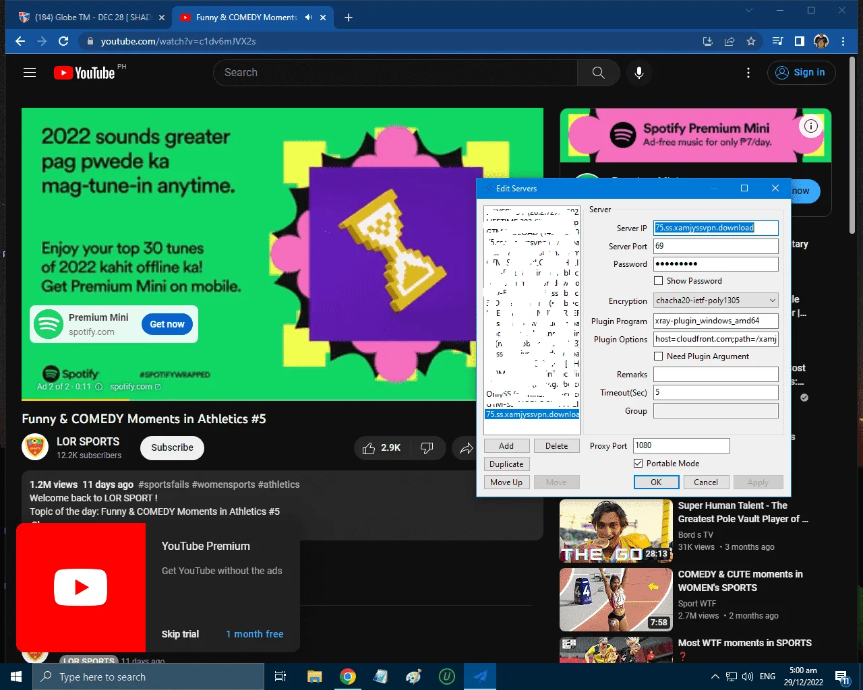Select 75.ss.xamjyssvpn server in list
This screenshot has width=863, height=690.
pos(532,414)
